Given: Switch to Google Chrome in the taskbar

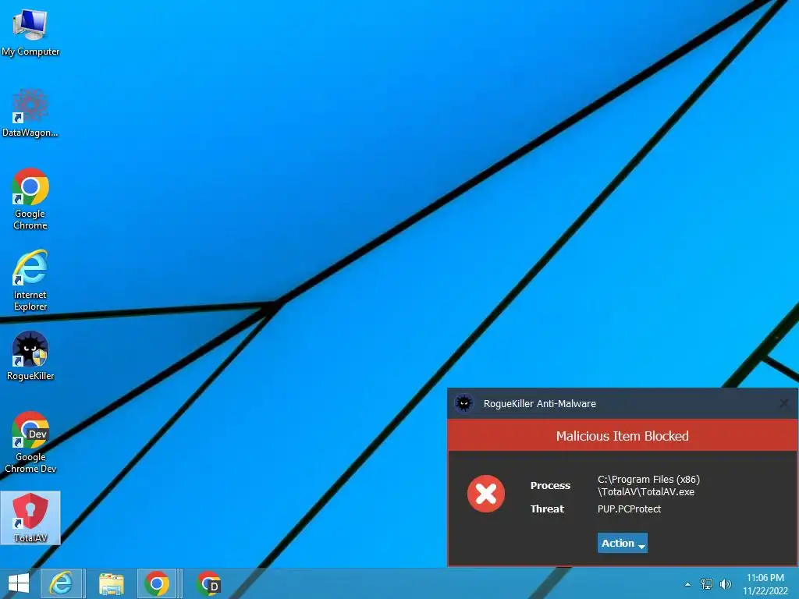Looking at the screenshot, I should coord(157,583).
